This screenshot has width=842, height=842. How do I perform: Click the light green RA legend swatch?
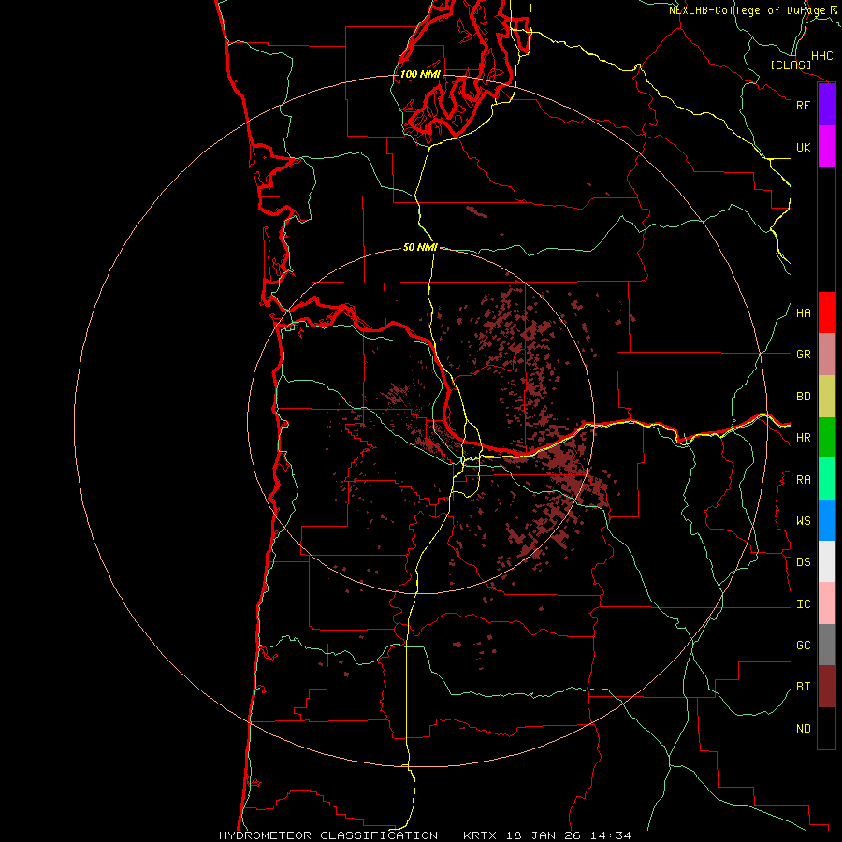pos(826,479)
